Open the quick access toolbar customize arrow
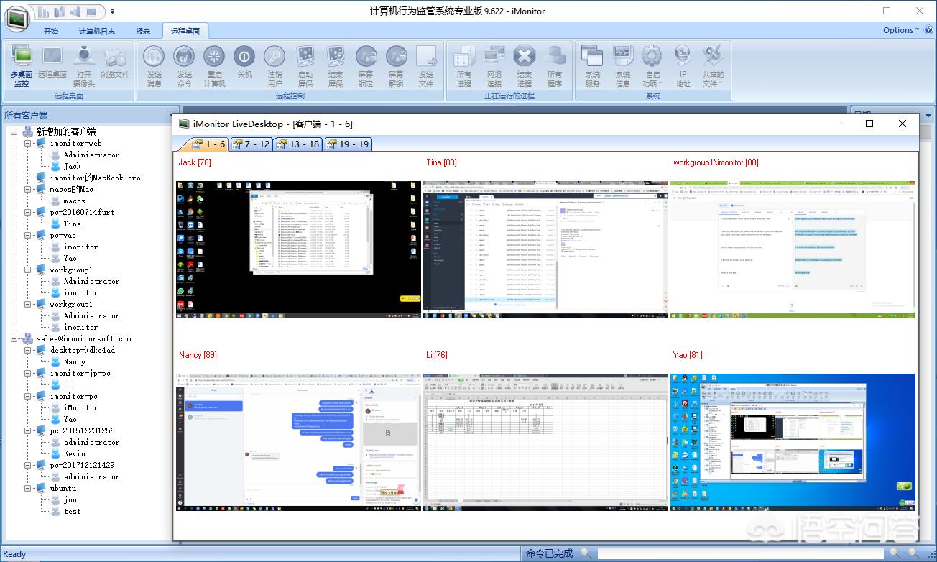Viewport: 937px width, 562px height. [x=112, y=12]
